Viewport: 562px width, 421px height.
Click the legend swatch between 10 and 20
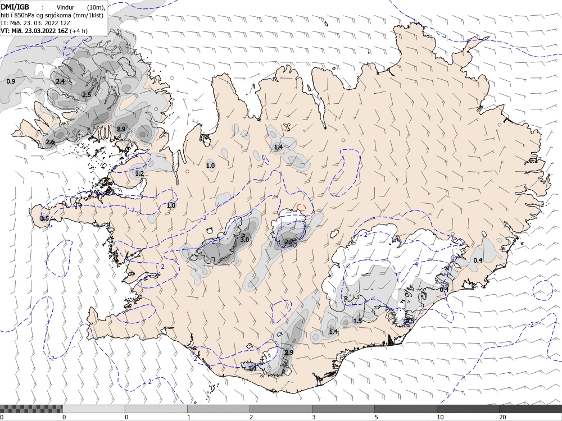coord(468,409)
